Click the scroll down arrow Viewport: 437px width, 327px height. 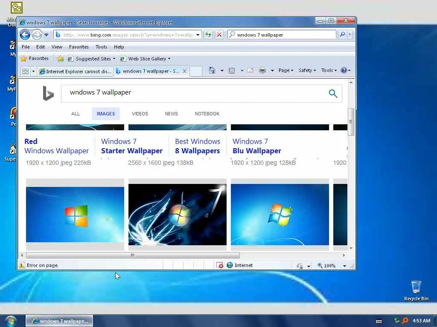pyautogui.click(x=351, y=248)
